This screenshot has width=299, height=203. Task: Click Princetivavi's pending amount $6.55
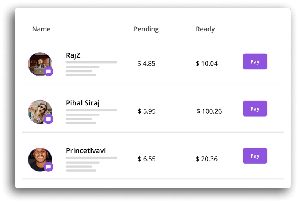(147, 159)
